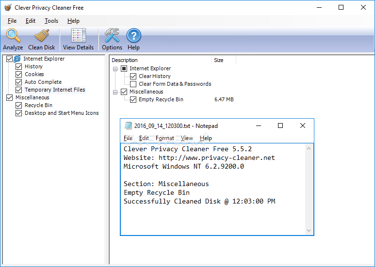Click Notepad scrollbar up arrow

309,149
